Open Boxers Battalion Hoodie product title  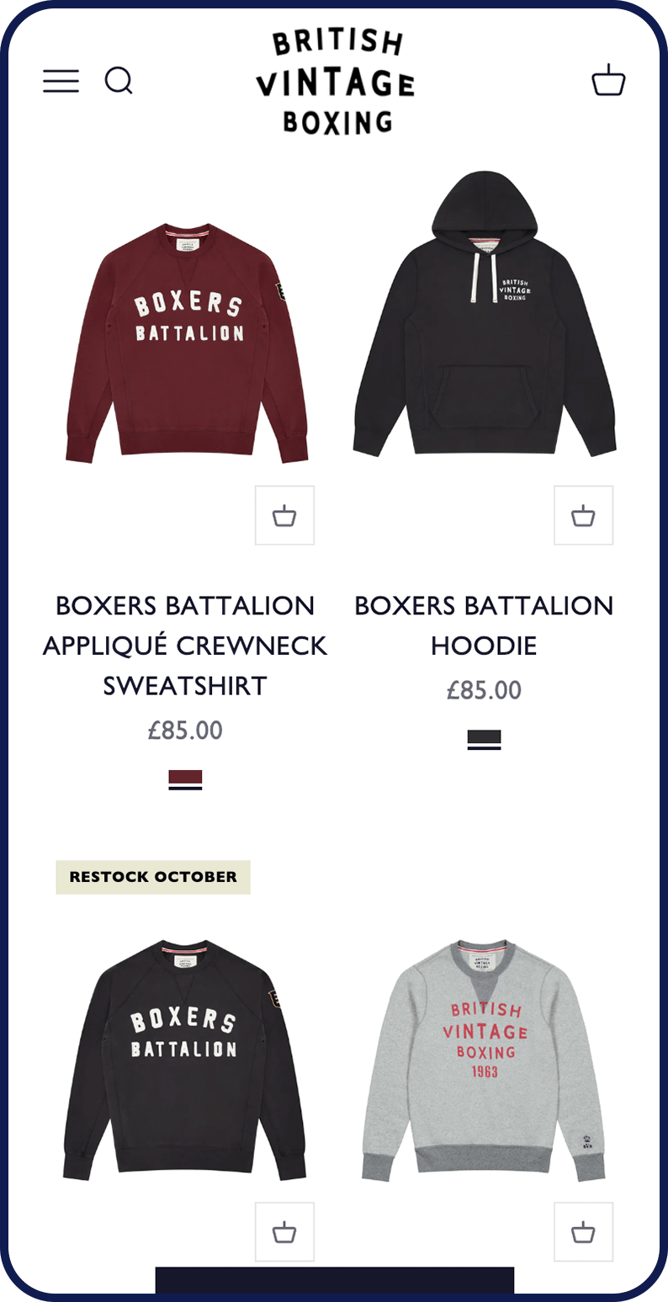(484, 625)
